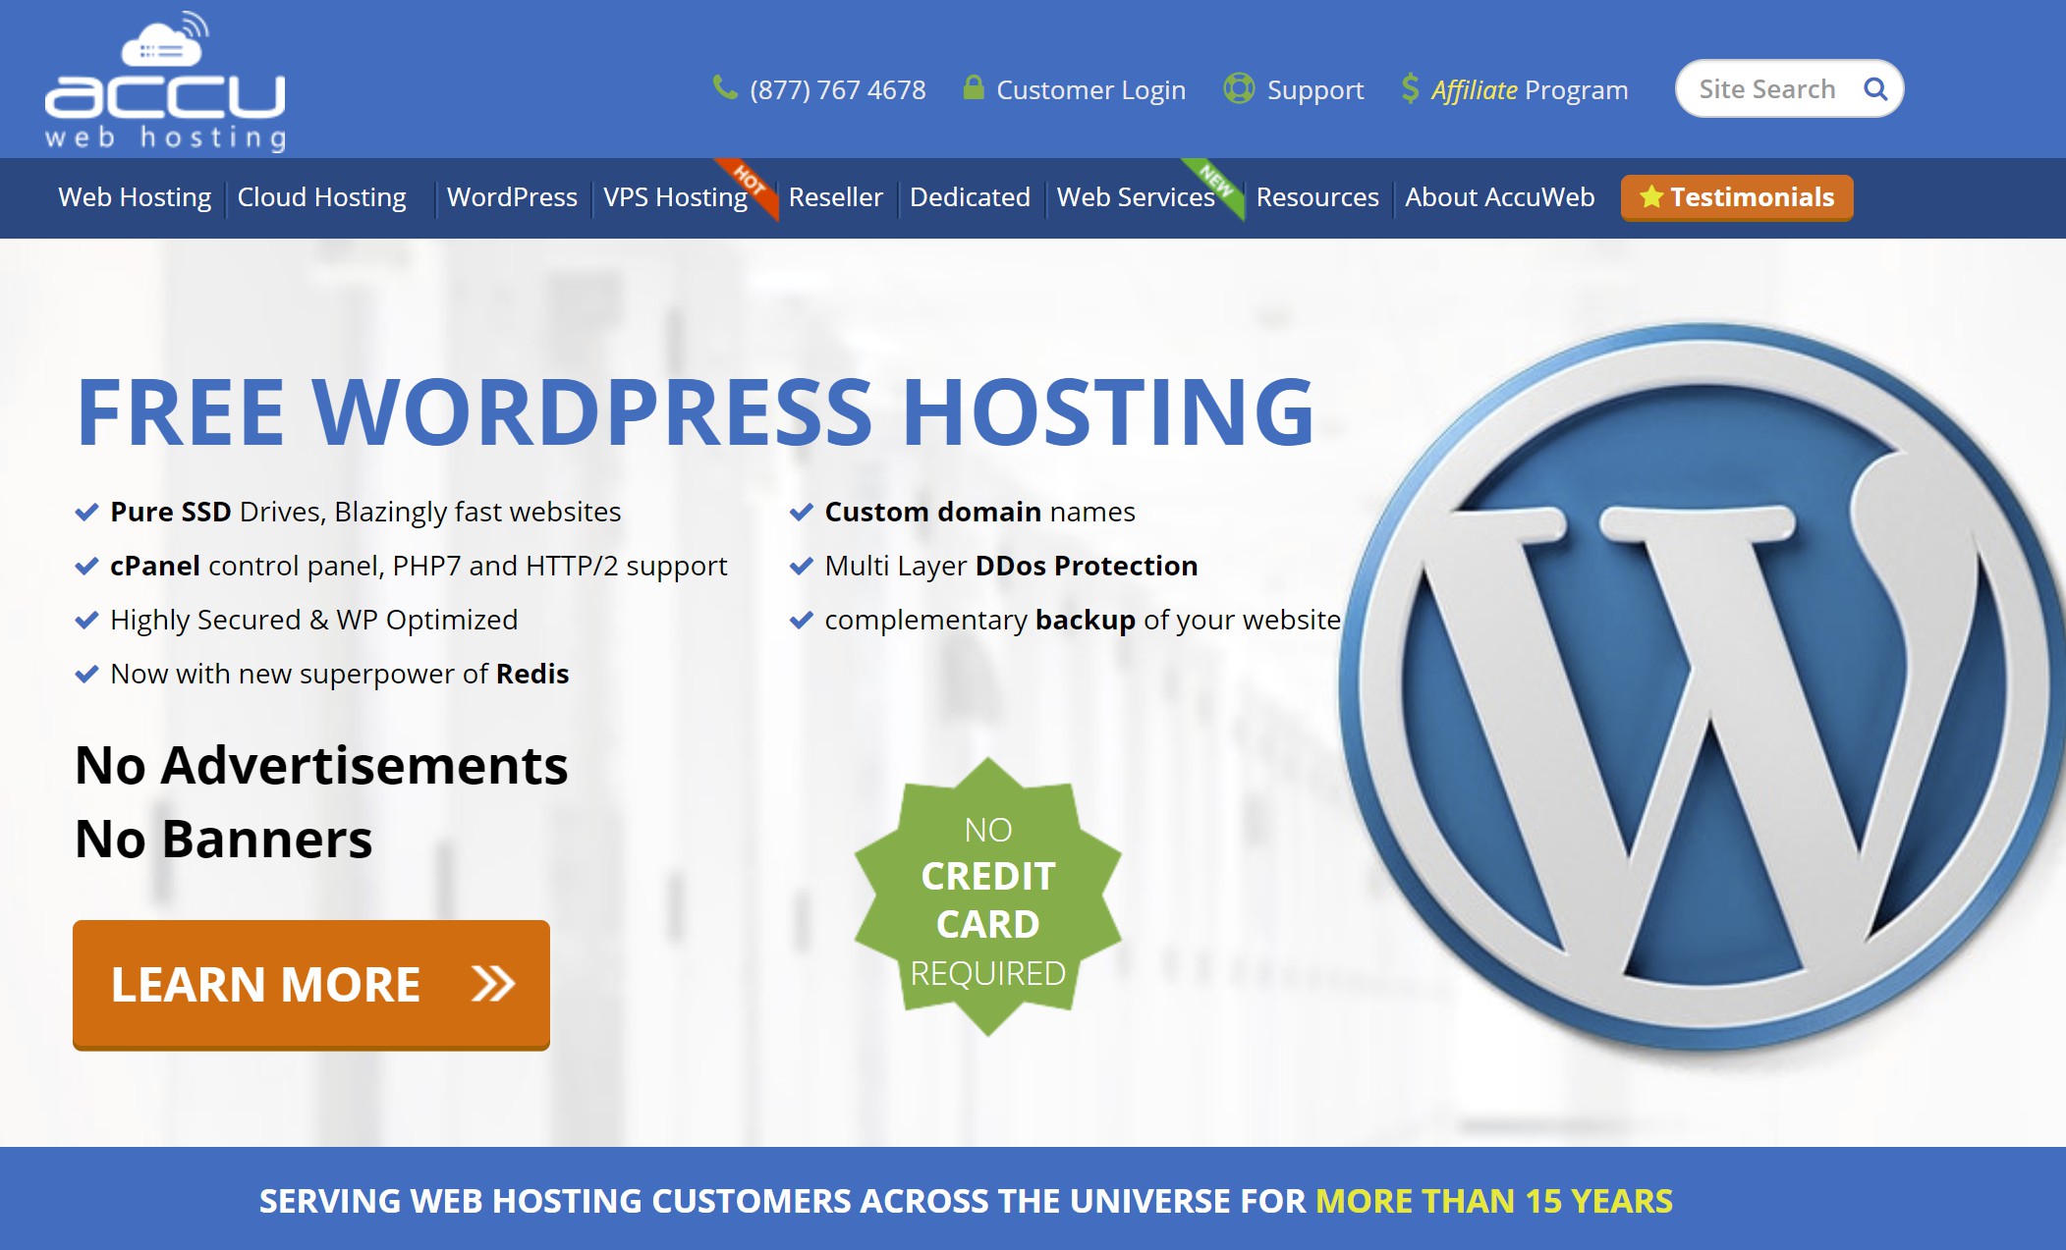
Task: Select the WordPress tab in navigation
Action: coord(512,196)
